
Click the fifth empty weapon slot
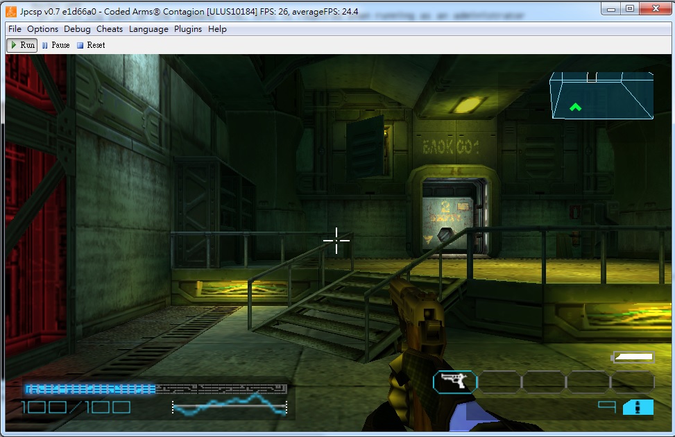[633, 382]
